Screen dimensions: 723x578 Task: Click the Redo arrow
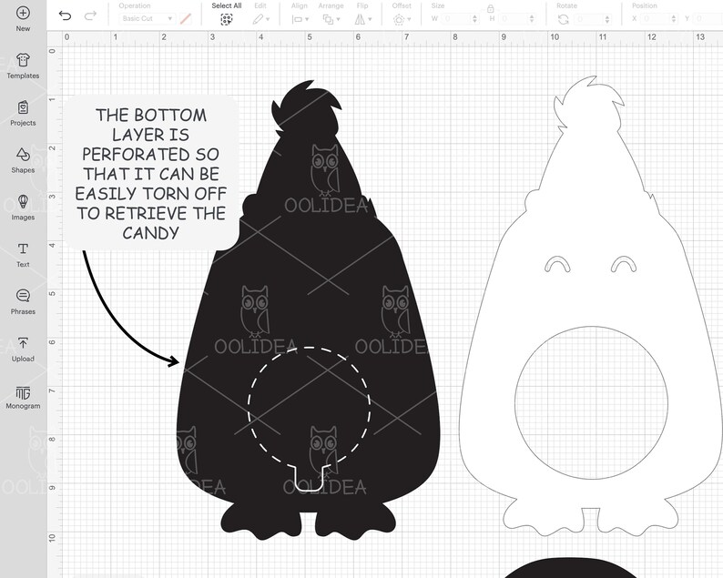(90, 16)
